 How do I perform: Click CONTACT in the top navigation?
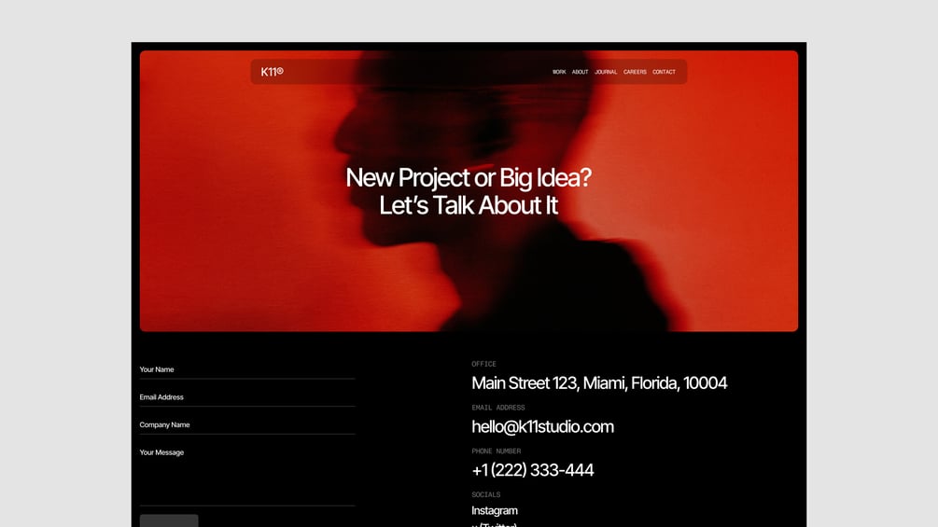664,72
